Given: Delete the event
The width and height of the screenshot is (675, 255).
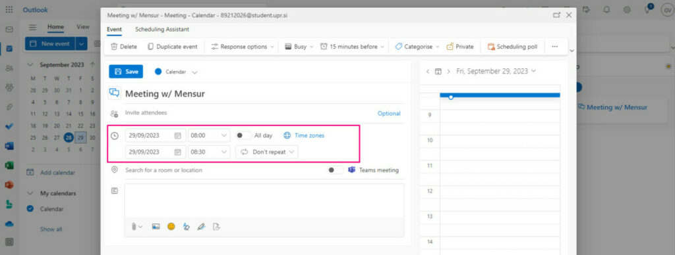Looking at the screenshot, I should tap(123, 47).
